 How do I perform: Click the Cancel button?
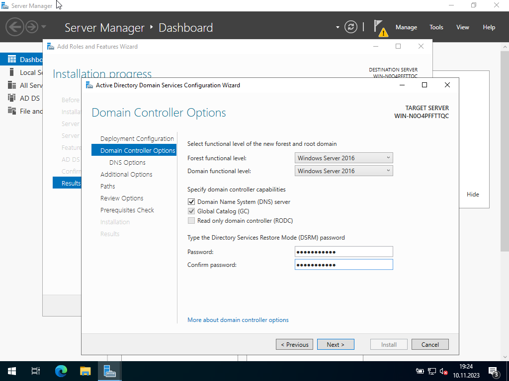pyautogui.click(x=430, y=344)
